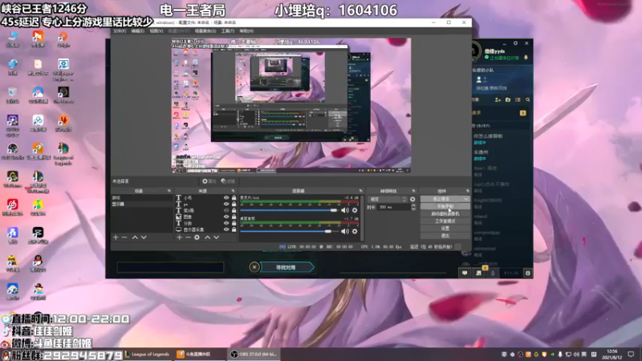Click first mixer track volume slider
Screen dimensions: 642x361
[x=289, y=210]
